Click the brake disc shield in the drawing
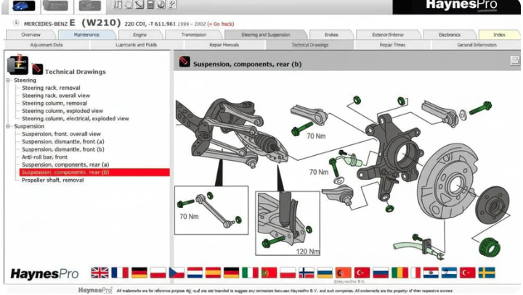 [447, 181]
